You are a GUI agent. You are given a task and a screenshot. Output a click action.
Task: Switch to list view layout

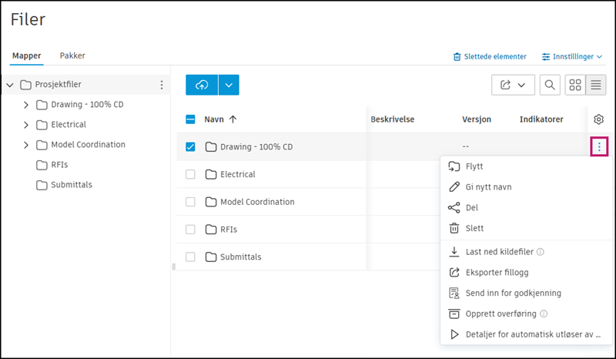coord(596,85)
